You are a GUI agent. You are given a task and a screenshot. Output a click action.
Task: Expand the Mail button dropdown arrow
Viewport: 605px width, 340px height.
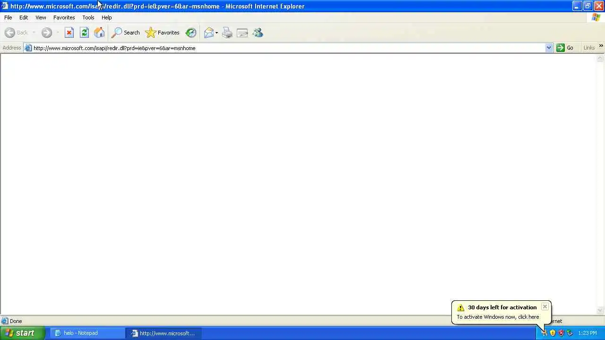pos(217,33)
